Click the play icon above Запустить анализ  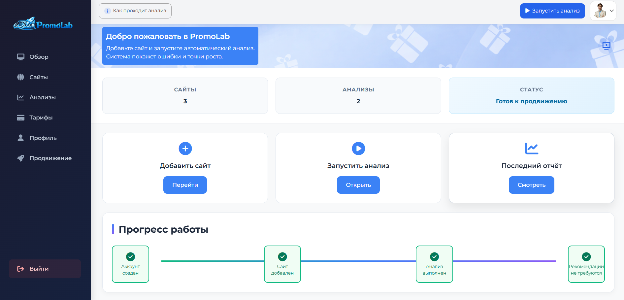(358, 149)
